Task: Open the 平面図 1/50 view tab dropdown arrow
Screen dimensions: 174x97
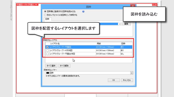Action: tap(36, 5)
